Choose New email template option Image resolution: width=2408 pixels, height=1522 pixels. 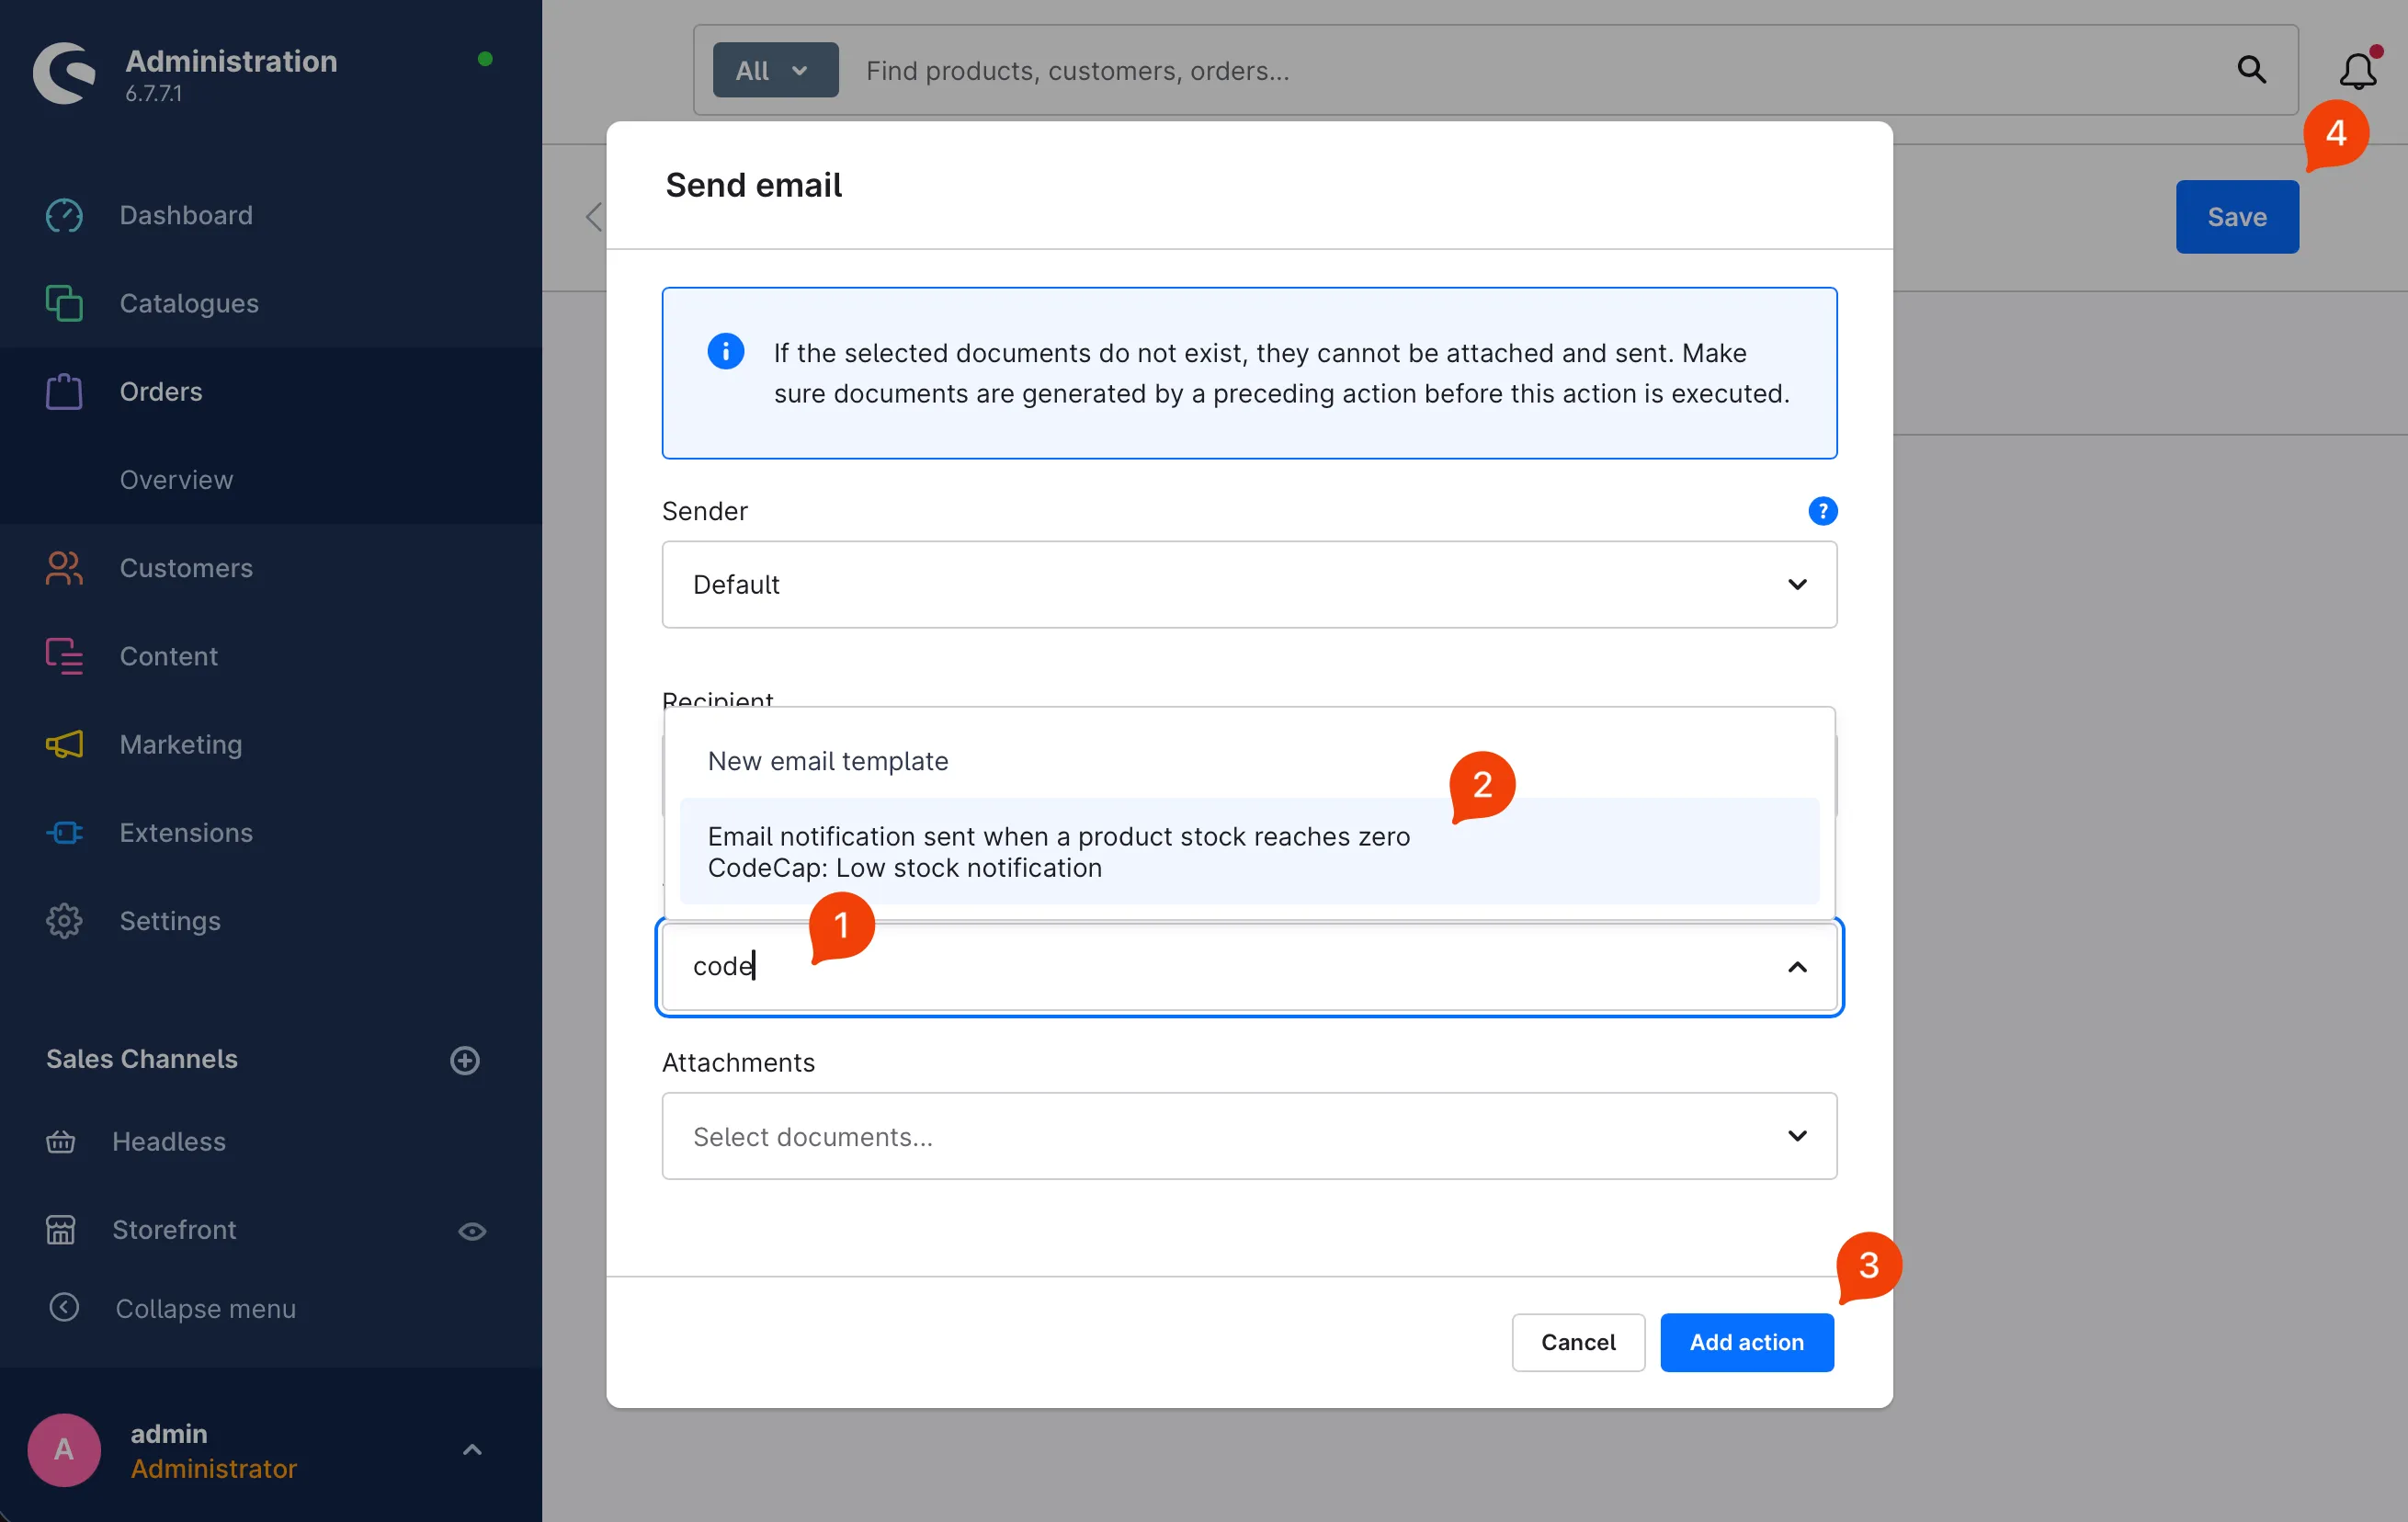828,761
